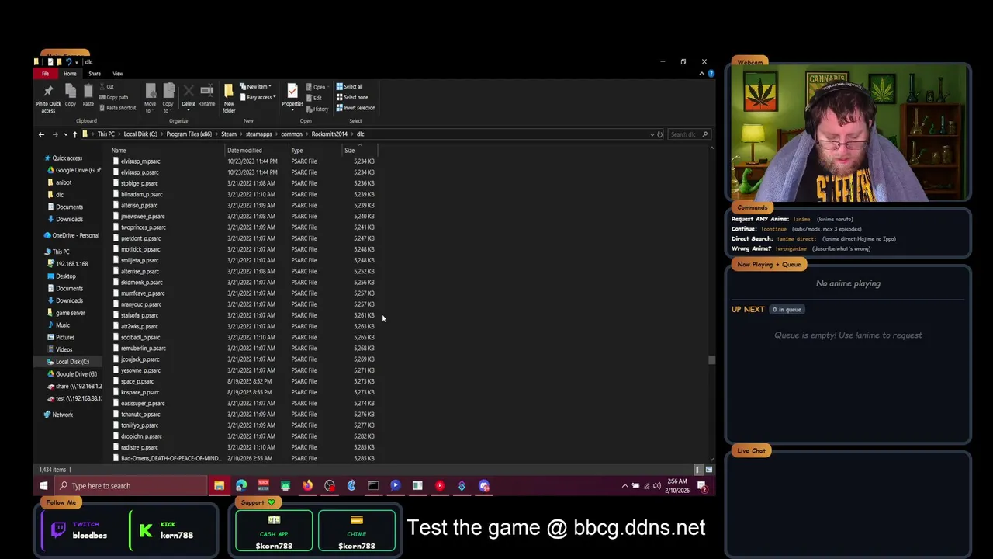Click the taskbar Type here to search box
Image resolution: width=993 pixels, height=559 pixels.
(x=132, y=486)
